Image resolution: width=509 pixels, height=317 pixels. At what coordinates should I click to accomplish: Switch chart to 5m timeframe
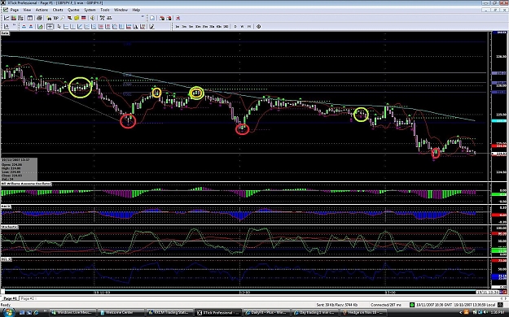pyautogui.click(x=191, y=27)
